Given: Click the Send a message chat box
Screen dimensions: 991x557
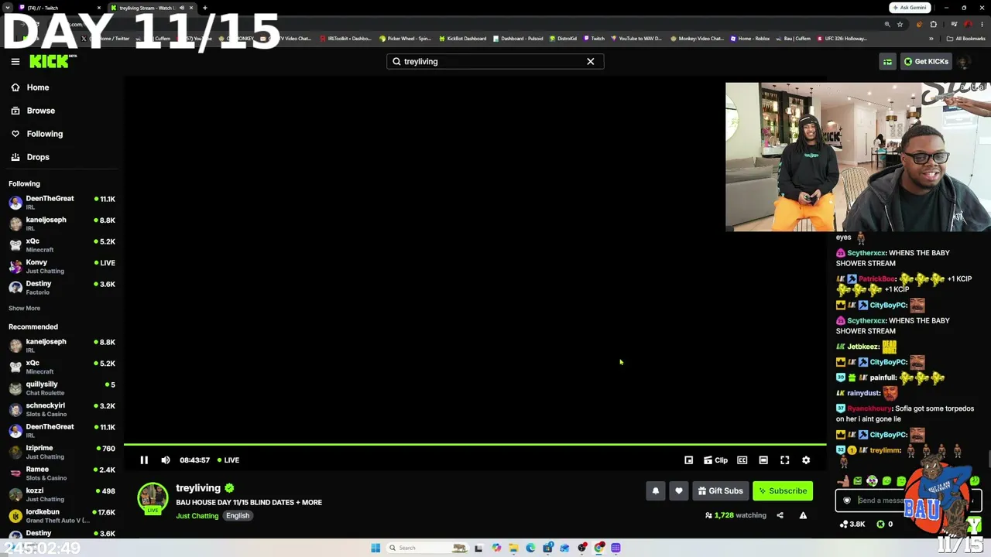Looking at the screenshot, I should click(x=908, y=501).
